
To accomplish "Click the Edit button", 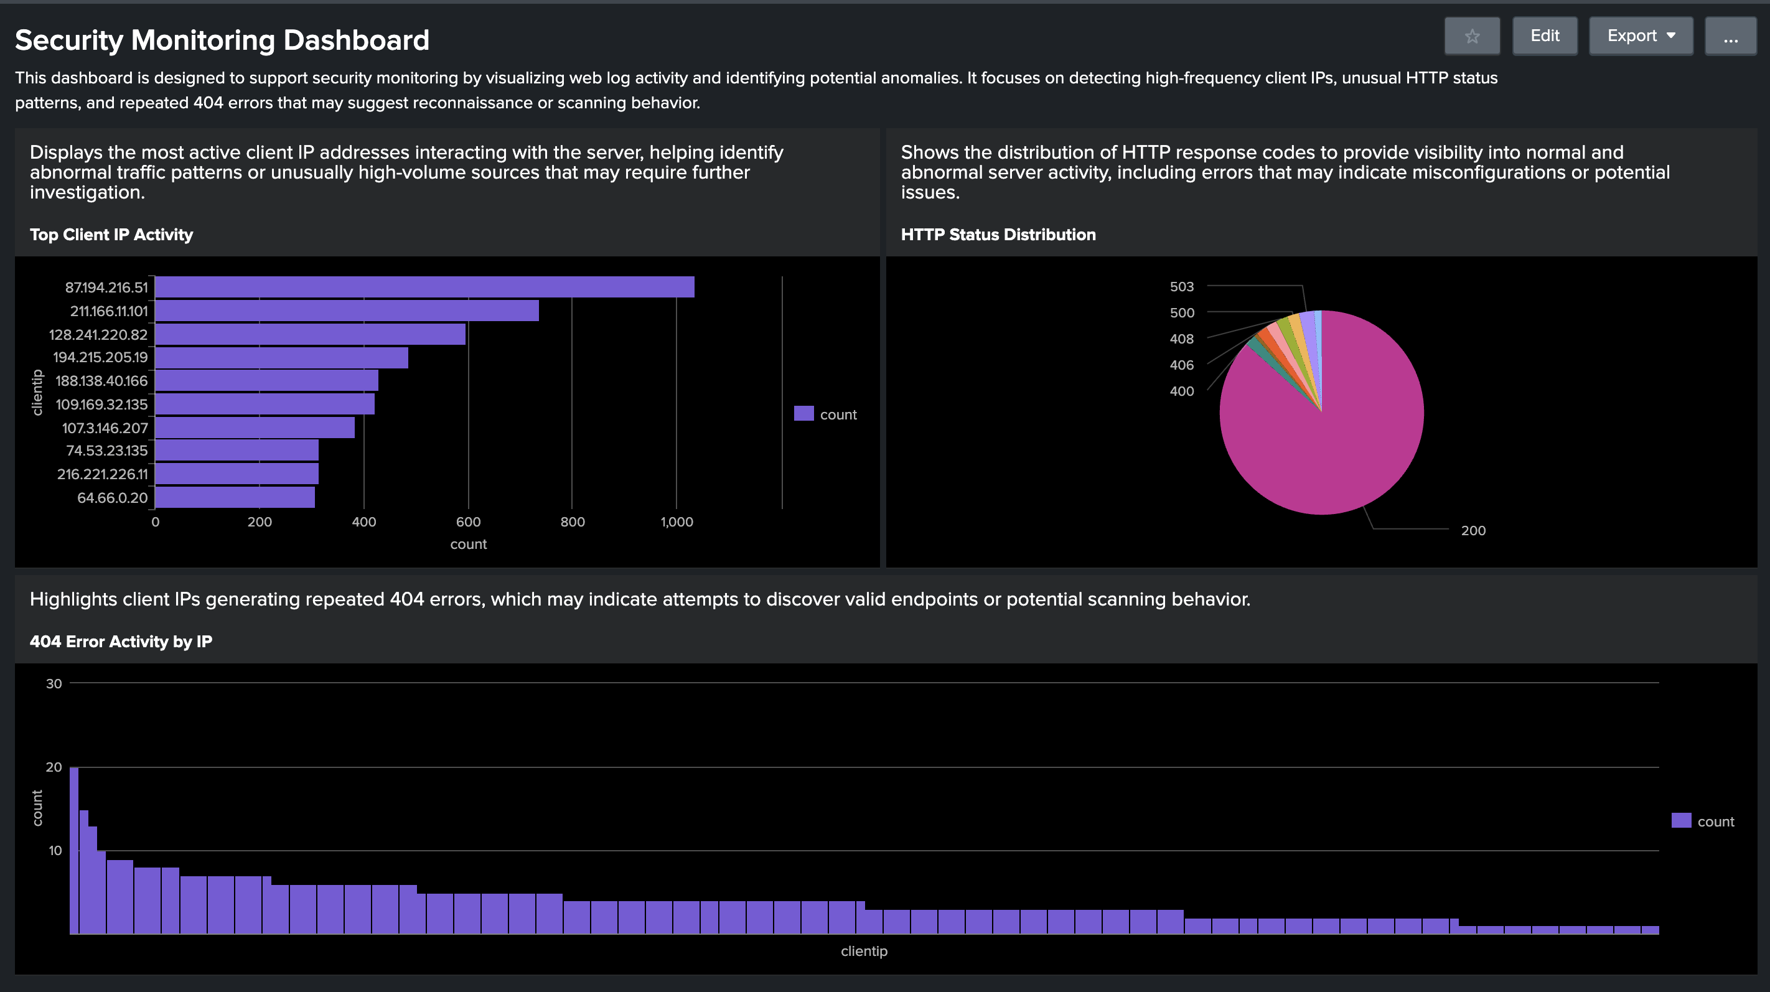I will (x=1544, y=37).
